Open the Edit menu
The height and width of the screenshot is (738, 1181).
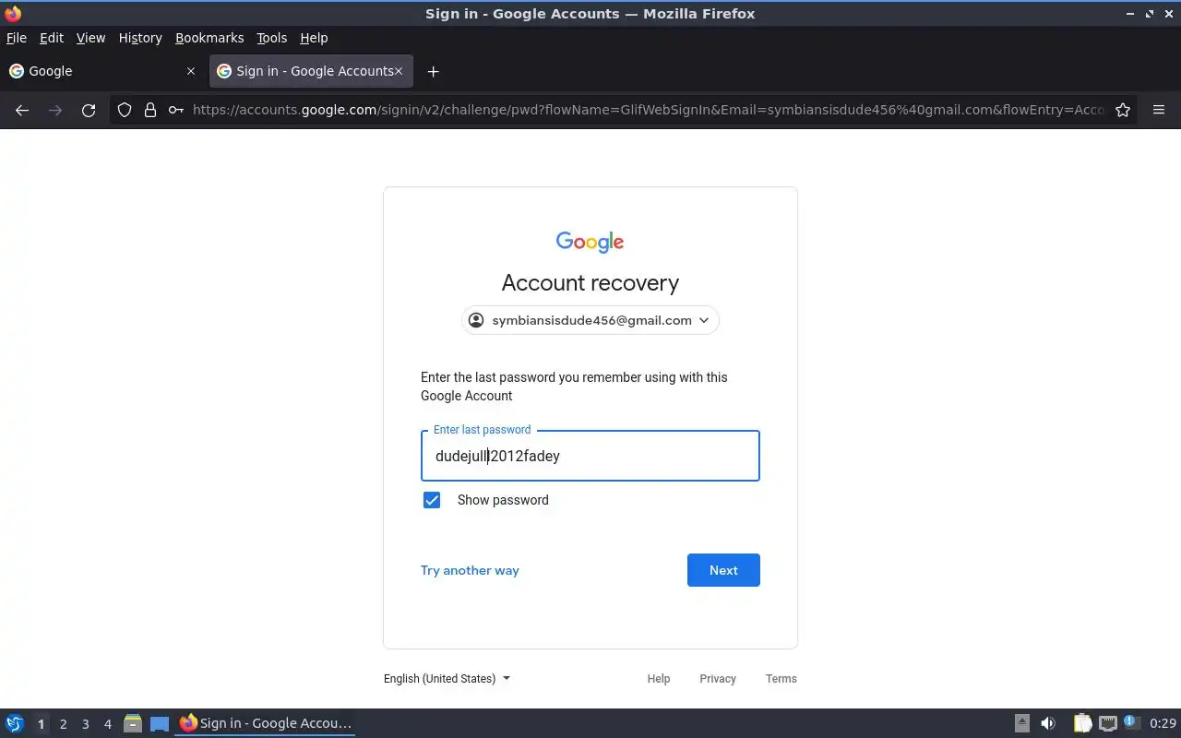52,38
